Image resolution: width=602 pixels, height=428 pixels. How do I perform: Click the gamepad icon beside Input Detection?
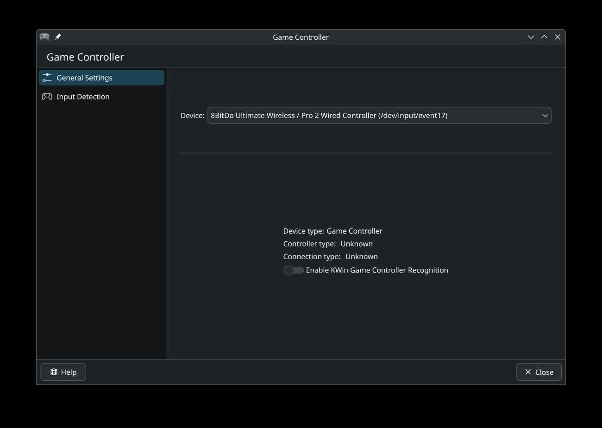tap(47, 97)
